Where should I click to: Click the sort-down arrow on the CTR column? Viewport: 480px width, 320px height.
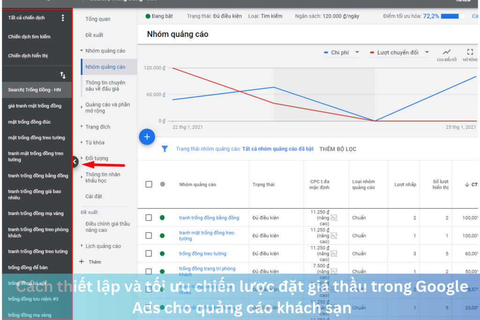click(x=467, y=185)
